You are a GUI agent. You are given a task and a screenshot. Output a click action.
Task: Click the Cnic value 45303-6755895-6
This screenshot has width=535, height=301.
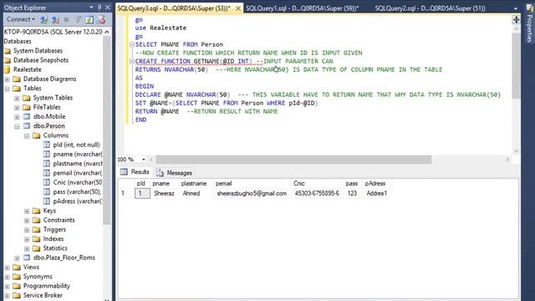(317, 193)
